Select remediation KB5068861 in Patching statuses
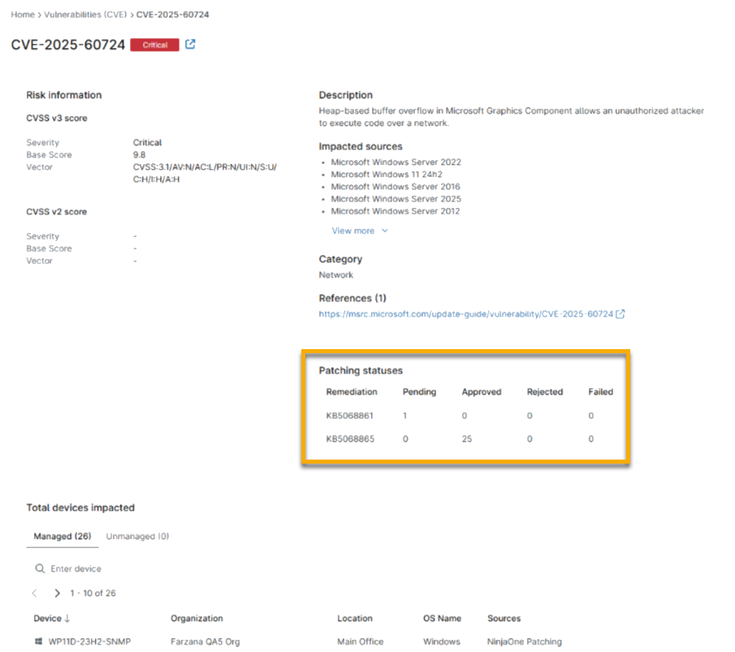 (x=349, y=416)
